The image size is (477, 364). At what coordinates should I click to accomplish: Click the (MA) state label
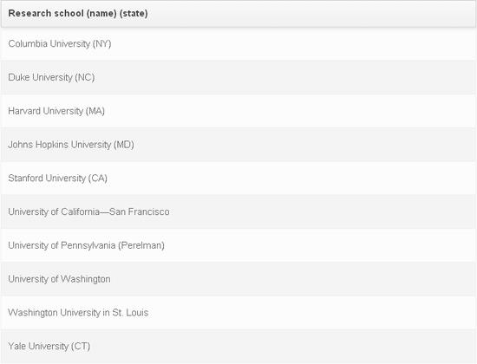(x=95, y=111)
